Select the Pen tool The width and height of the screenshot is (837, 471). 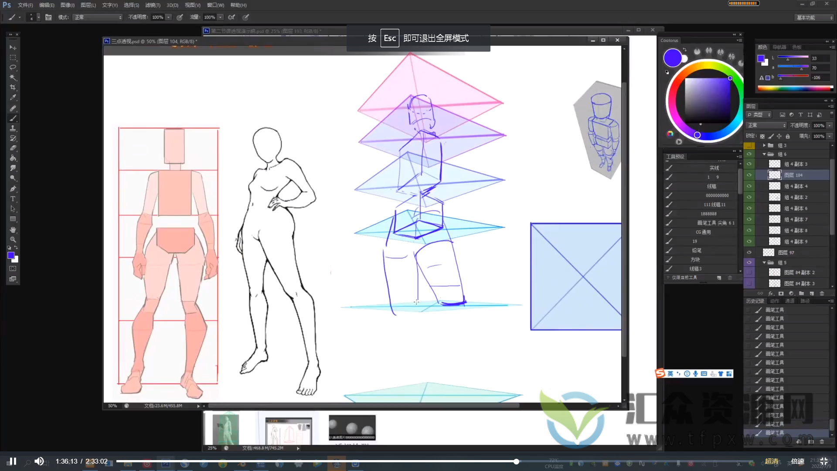(13, 189)
